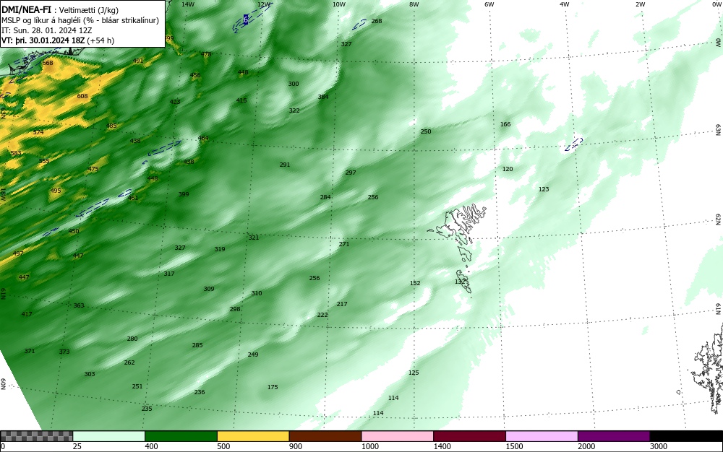
Task: Click the '6W' longitude label
Action: [x=489, y=4]
